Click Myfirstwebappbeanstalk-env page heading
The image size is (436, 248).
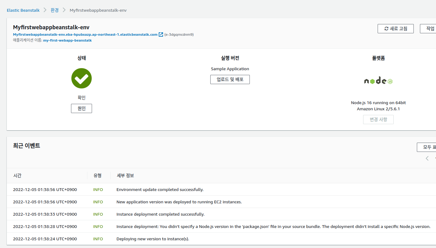51,27
